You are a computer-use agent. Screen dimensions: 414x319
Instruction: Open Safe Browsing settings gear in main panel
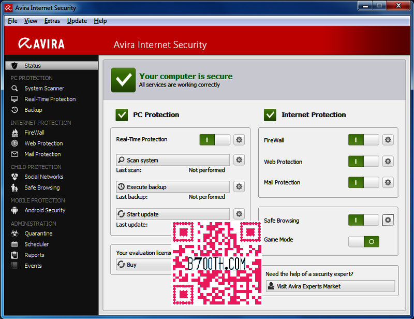point(388,220)
